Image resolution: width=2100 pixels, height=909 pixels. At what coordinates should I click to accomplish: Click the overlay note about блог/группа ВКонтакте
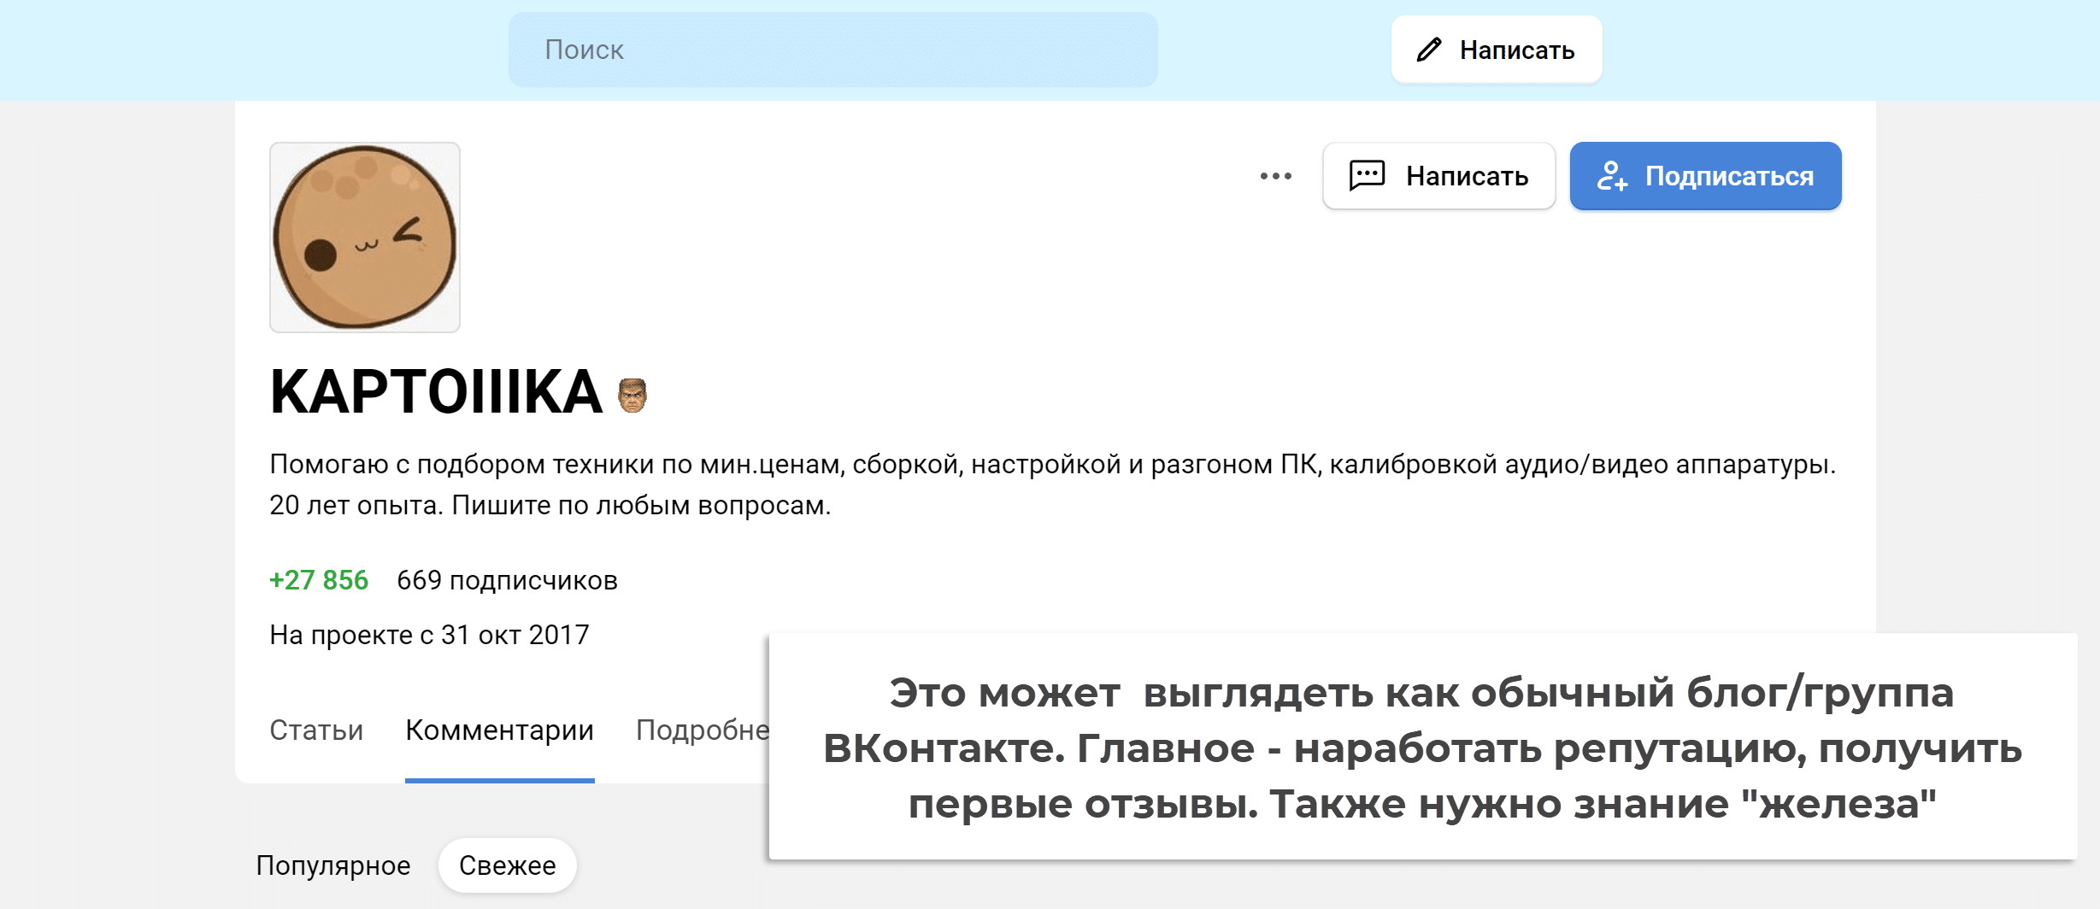(x=1422, y=747)
